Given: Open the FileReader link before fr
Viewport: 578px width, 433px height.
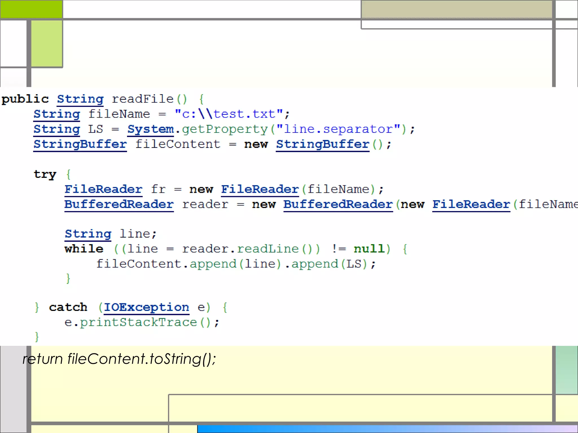Looking at the screenshot, I should 103,189.
